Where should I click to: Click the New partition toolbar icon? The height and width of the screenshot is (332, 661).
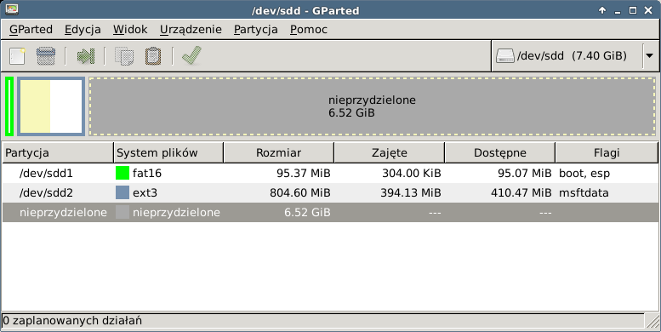[x=17, y=56]
